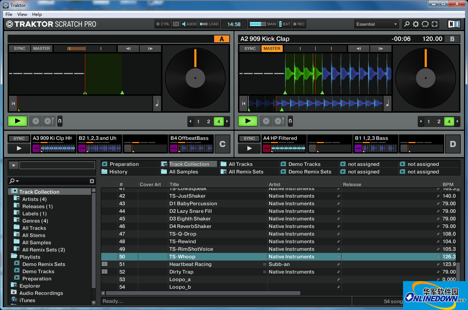The height and width of the screenshot is (310, 468).
Task: Click the iTunes node icon in browser tree
Action: click(x=14, y=300)
